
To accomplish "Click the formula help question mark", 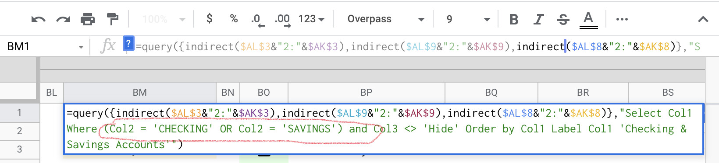I will [128, 43].
